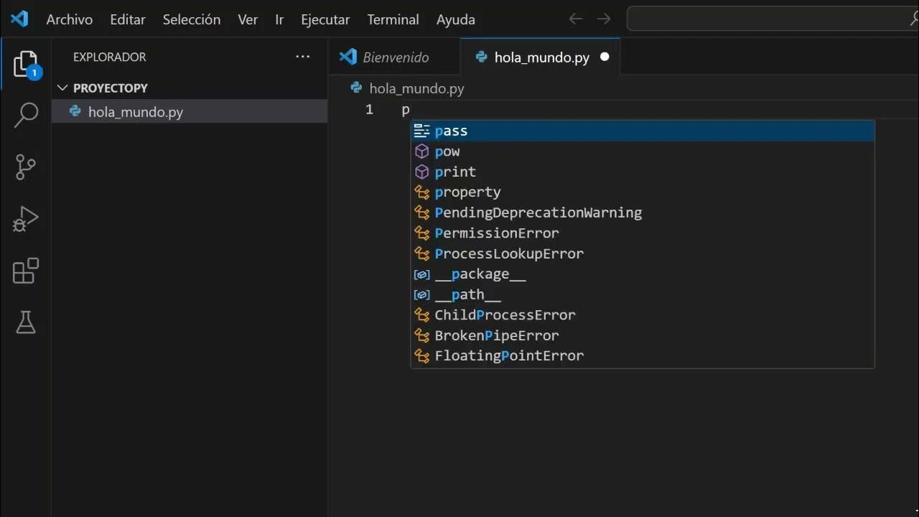This screenshot has height=517, width=919.
Task: Select the hola_mundo.py editor tab
Action: tap(540, 57)
